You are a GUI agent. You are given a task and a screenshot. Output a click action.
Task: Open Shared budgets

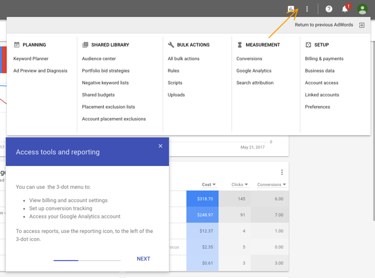pyautogui.click(x=98, y=94)
